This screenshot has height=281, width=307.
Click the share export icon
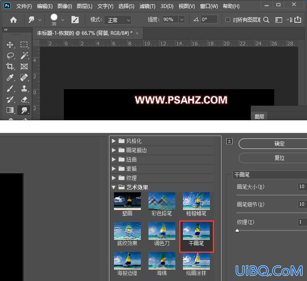(x=298, y=19)
